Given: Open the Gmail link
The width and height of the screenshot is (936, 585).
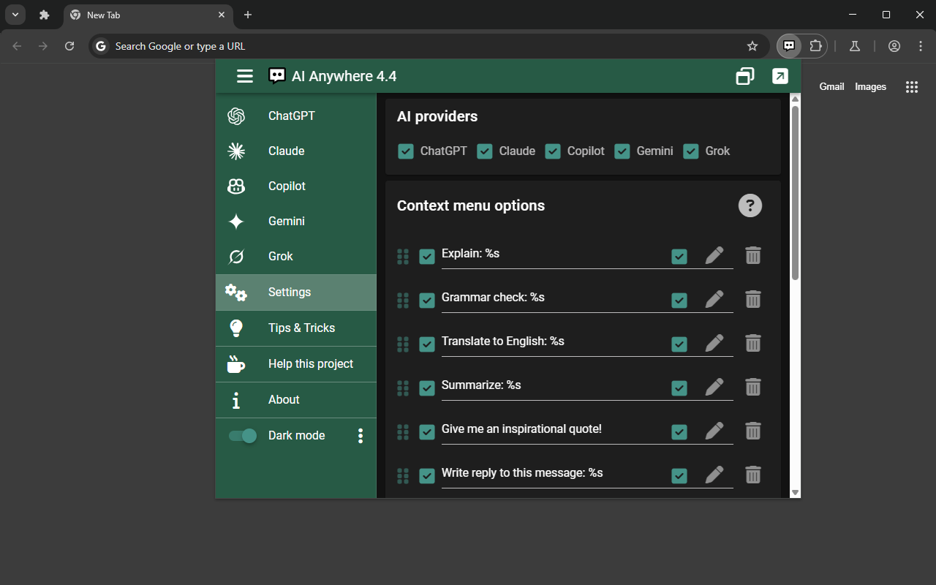Looking at the screenshot, I should (831, 86).
